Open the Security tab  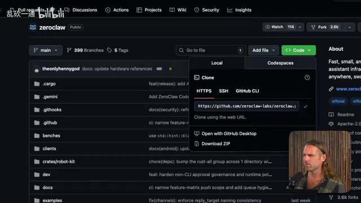point(206,10)
